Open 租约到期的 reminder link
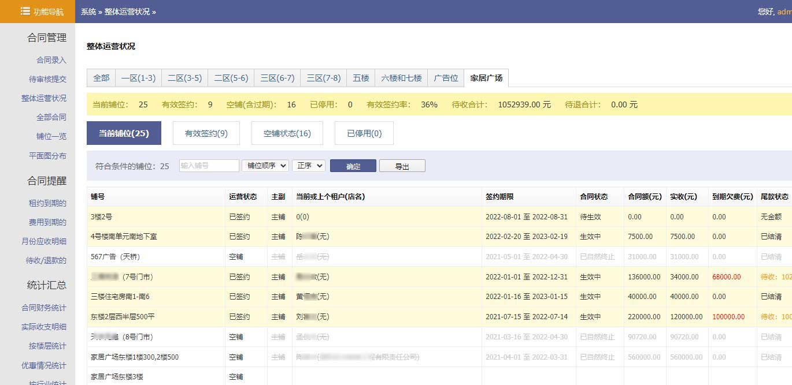792x385 pixels. click(x=47, y=203)
